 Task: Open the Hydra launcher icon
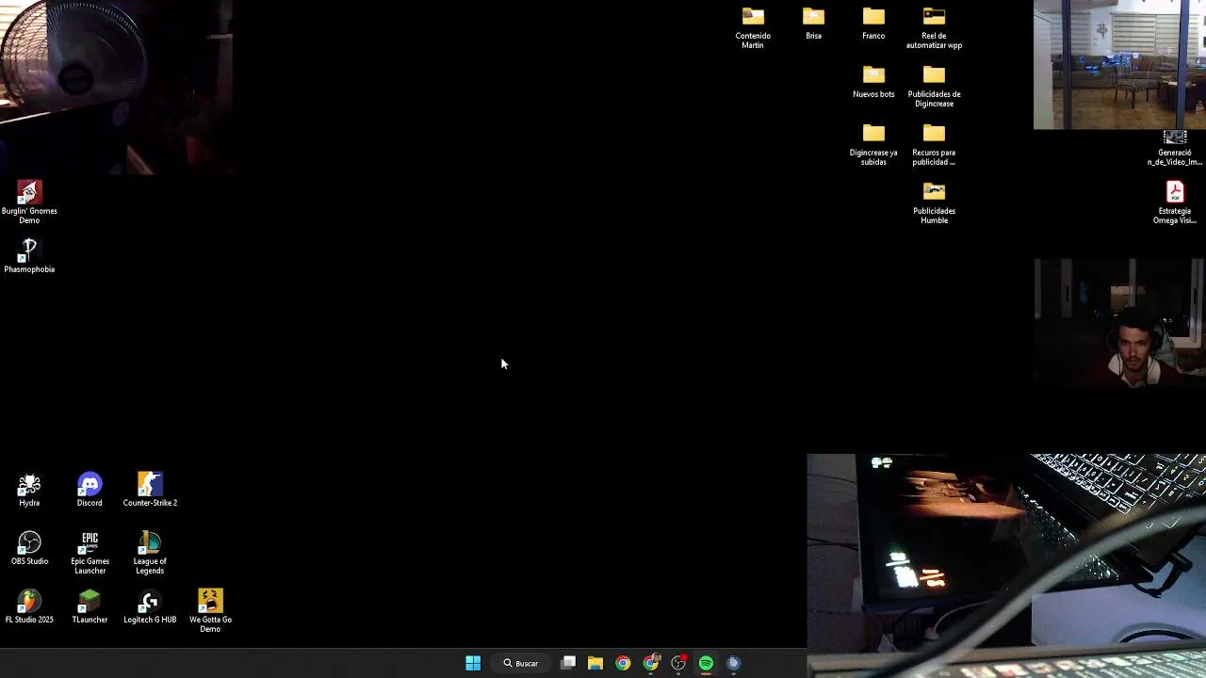click(x=29, y=490)
